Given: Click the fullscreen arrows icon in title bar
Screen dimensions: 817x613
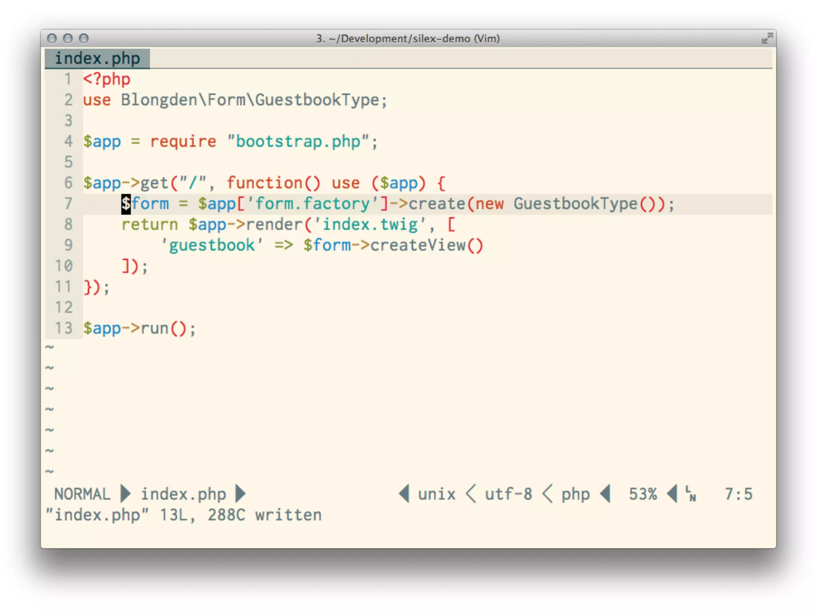Looking at the screenshot, I should [767, 39].
